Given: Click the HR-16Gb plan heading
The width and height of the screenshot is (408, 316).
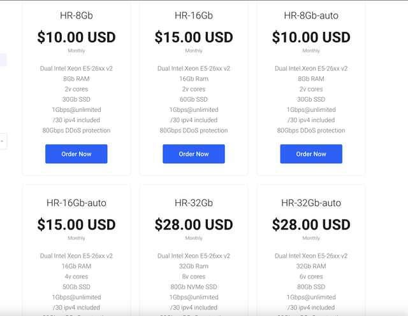Looking at the screenshot, I should [193, 15].
